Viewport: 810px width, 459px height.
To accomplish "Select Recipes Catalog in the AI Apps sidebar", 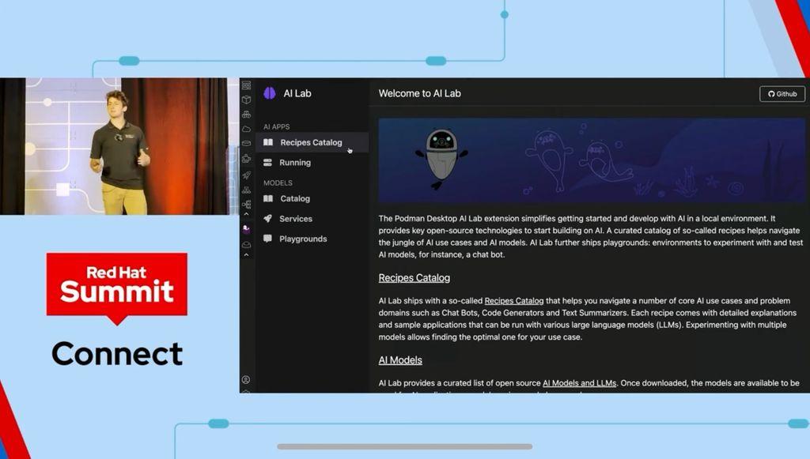I will click(312, 142).
